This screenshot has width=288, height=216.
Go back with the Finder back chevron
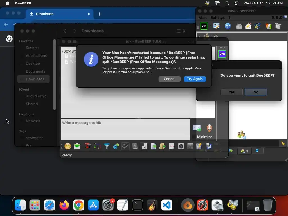click(x=64, y=31)
